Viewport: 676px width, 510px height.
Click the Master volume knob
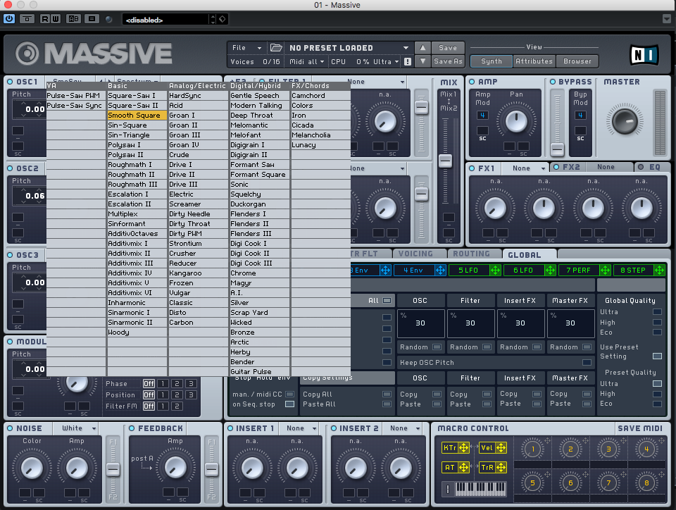coord(625,122)
